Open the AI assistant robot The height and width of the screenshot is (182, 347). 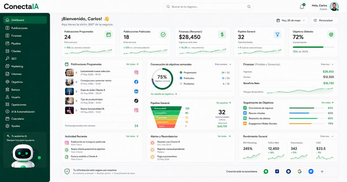(23, 155)
